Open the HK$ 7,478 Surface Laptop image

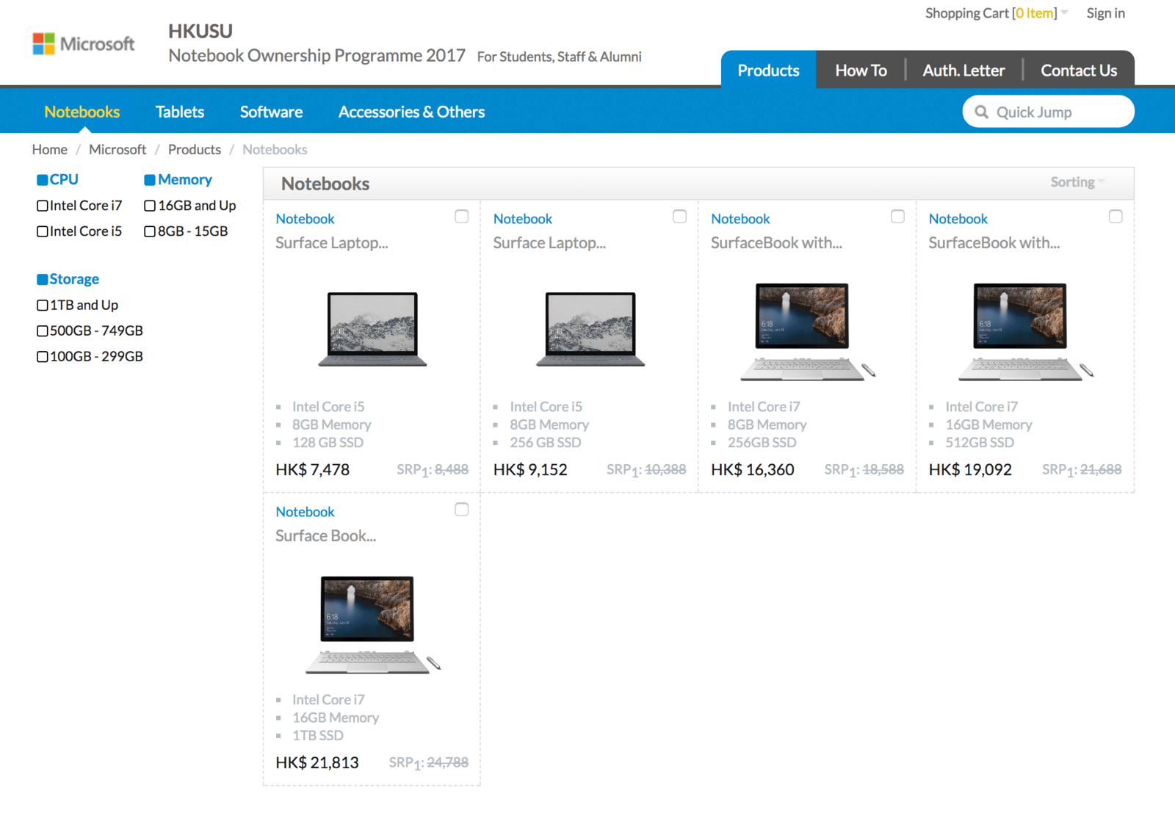coord(372,329)
